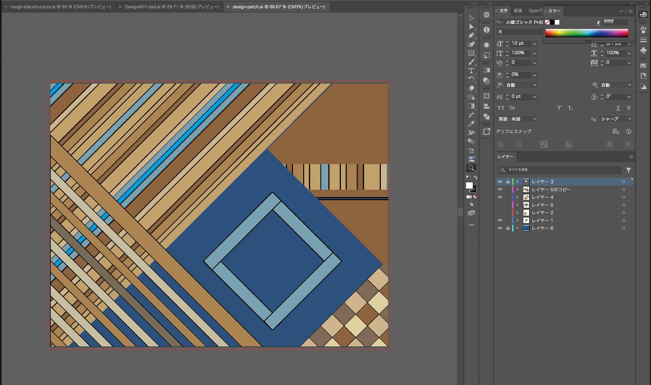Unlock レイヤー 6 via its lock icon
This screenshot has height=385, width=651.
coord(507,228)
